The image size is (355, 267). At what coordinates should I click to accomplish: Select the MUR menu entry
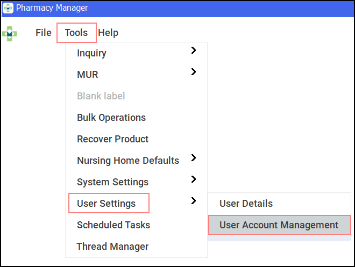(x=88, y=75)
